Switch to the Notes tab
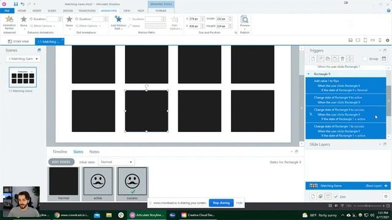 point(94,152)
